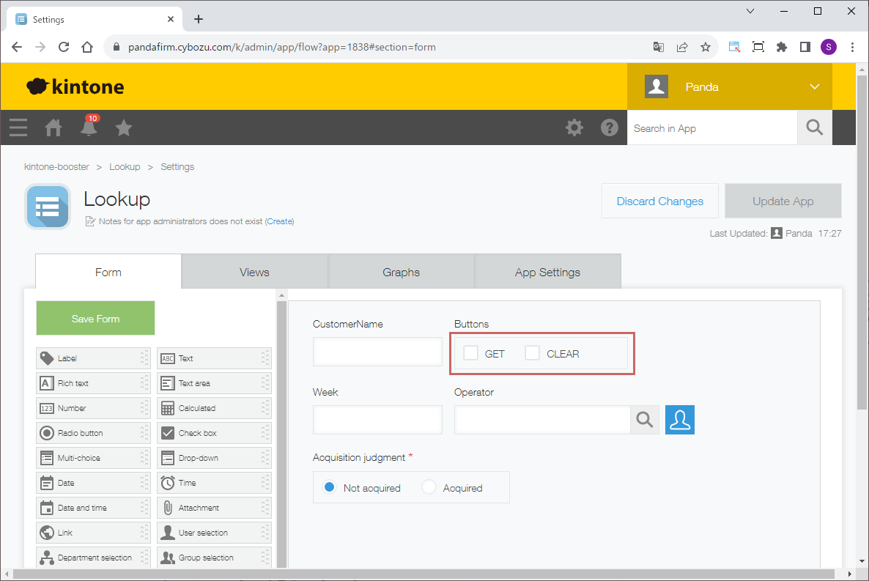Click the Operator field user picker icon
The height and width of the screenshot is (581, 869).
[680, 420]
